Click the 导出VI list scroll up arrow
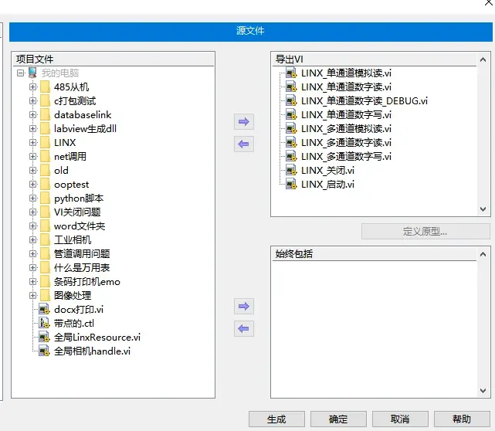The width and height of the screenshot is (495, 431). pos(483,59)
